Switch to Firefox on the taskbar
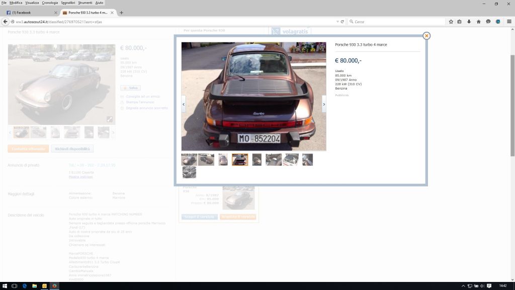 pos(54,286)
